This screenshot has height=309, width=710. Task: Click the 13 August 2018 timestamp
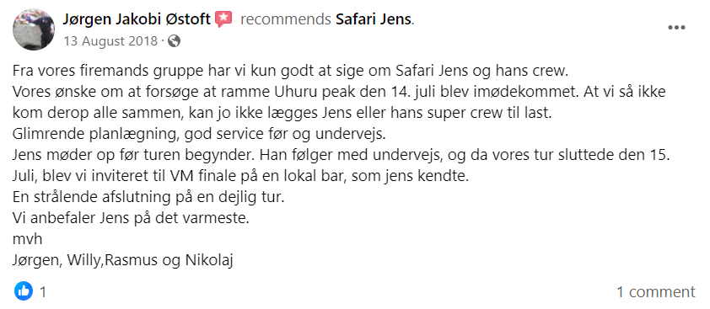click(x=110, y=41)
